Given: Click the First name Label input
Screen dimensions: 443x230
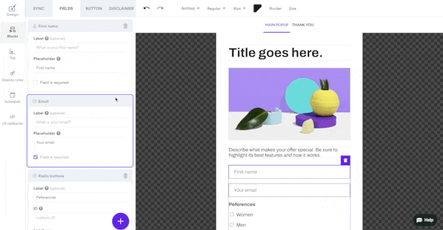Looking at the screenshot, I should coord(80,48).
